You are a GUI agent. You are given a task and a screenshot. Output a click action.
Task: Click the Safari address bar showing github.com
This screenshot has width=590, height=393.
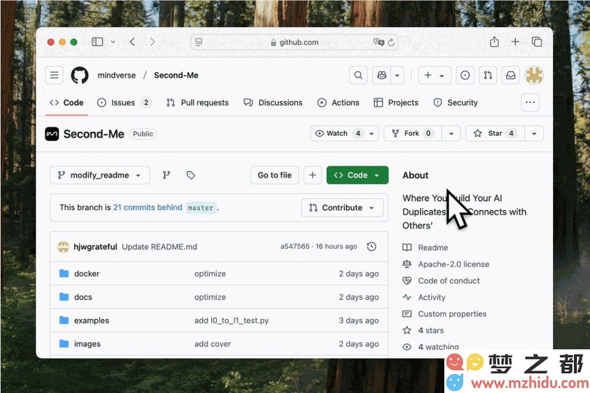(x=294, y=42)
